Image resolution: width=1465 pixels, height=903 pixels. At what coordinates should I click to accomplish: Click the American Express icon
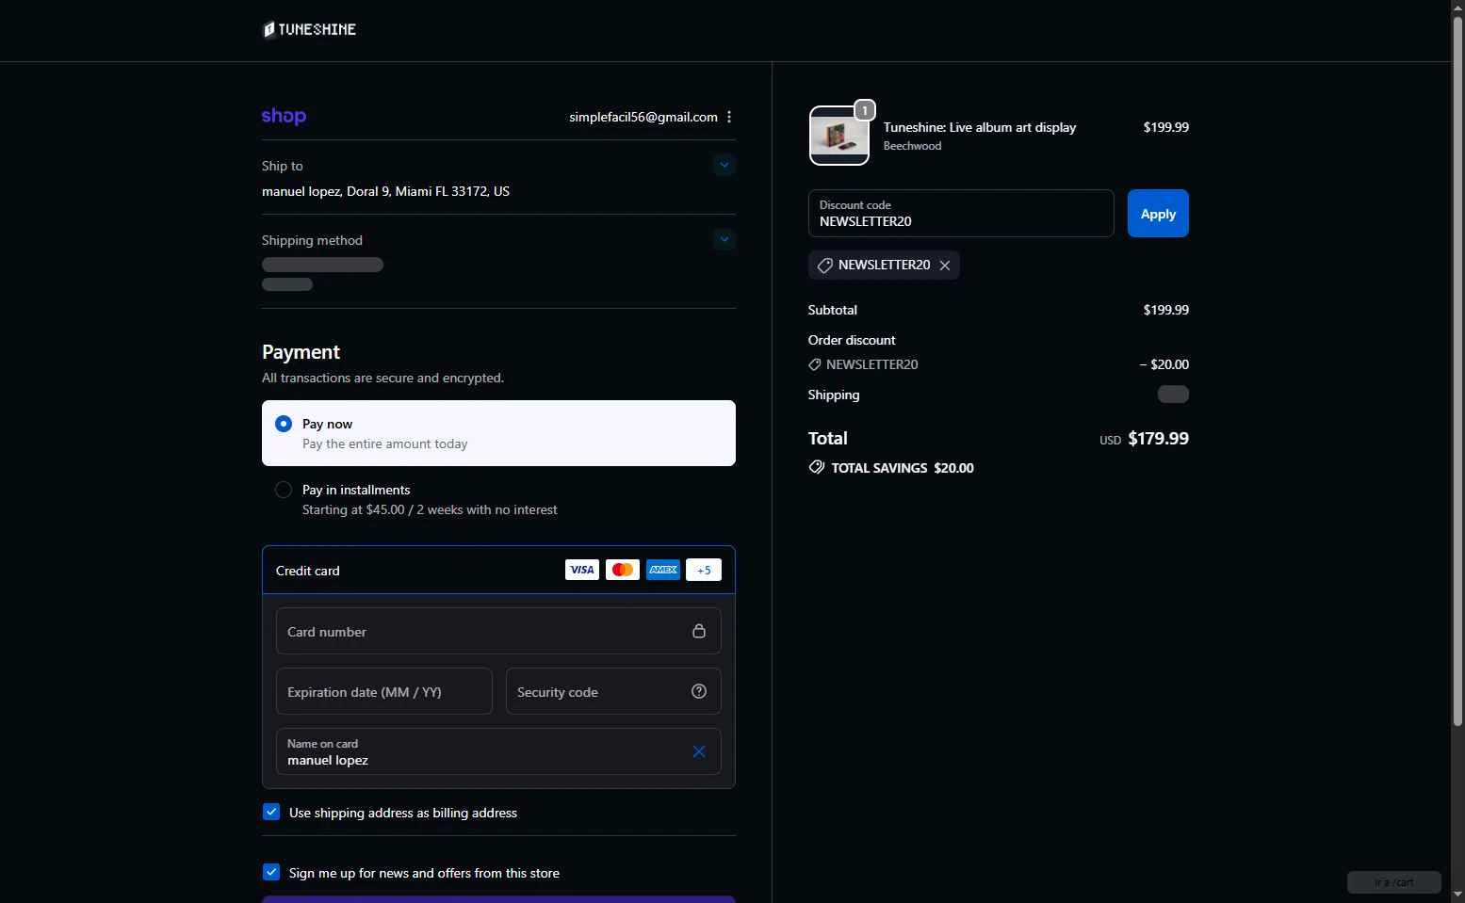pos(663,570)
